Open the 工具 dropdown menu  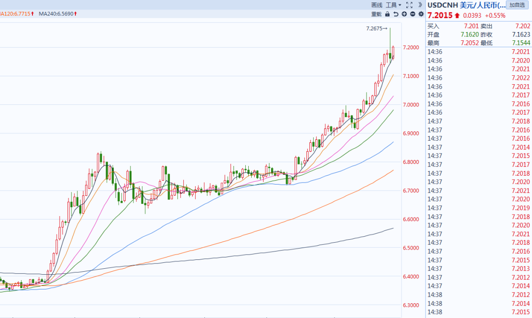coord(393,5)
